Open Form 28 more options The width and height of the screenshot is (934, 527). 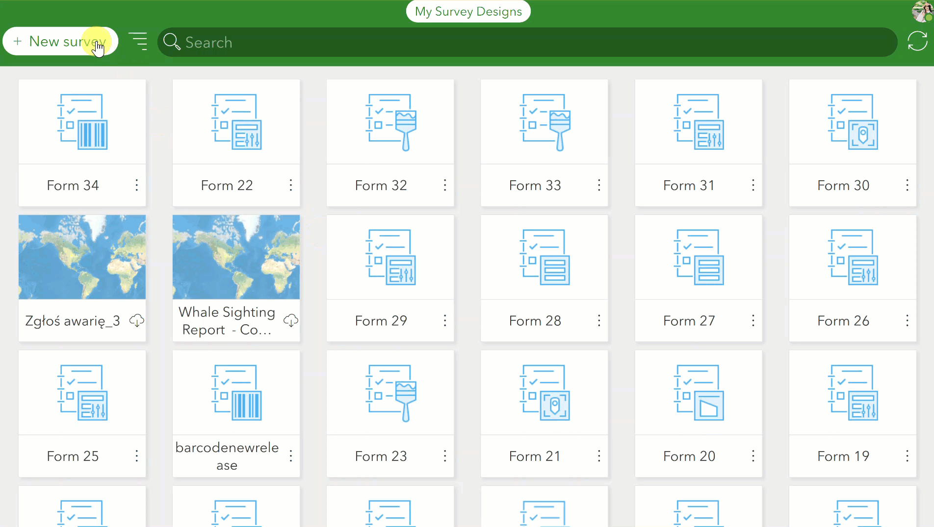[x=598, y=321]
